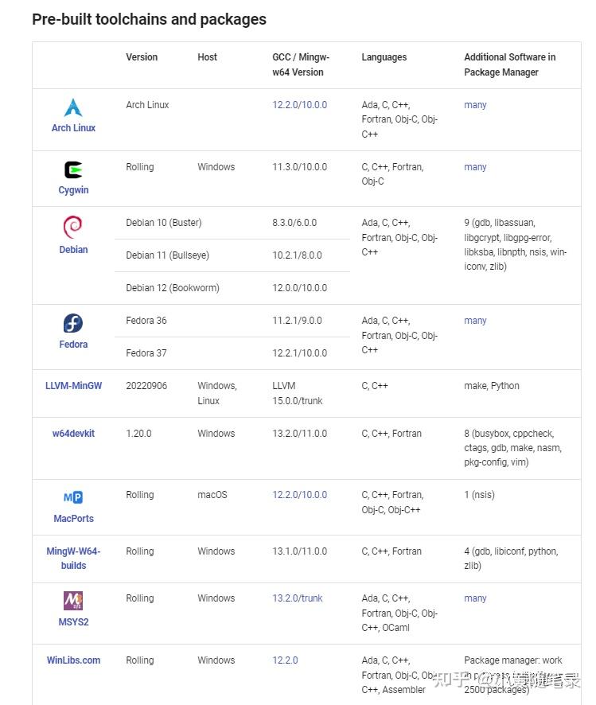Click MSYS2 13.2.0/trunk version link

[x=298, y=598]
